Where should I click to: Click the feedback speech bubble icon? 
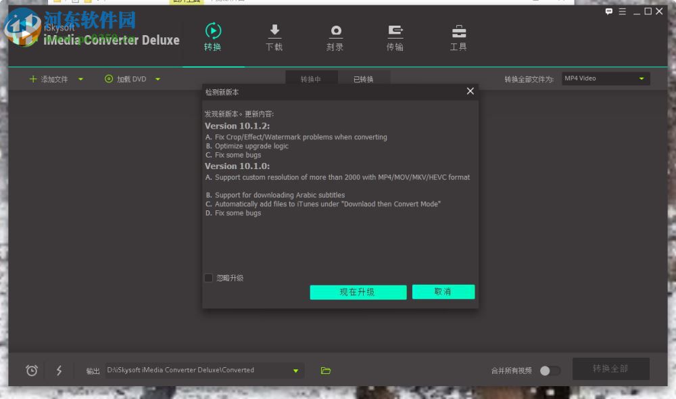tap(608, 11)
